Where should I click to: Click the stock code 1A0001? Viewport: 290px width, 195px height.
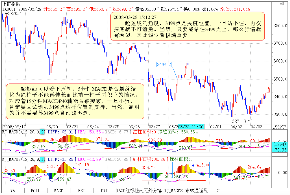[x=9, y=9]
